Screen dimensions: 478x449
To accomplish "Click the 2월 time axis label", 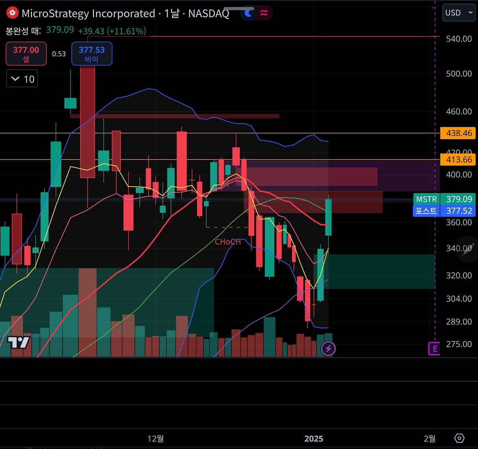I will 429,439.
